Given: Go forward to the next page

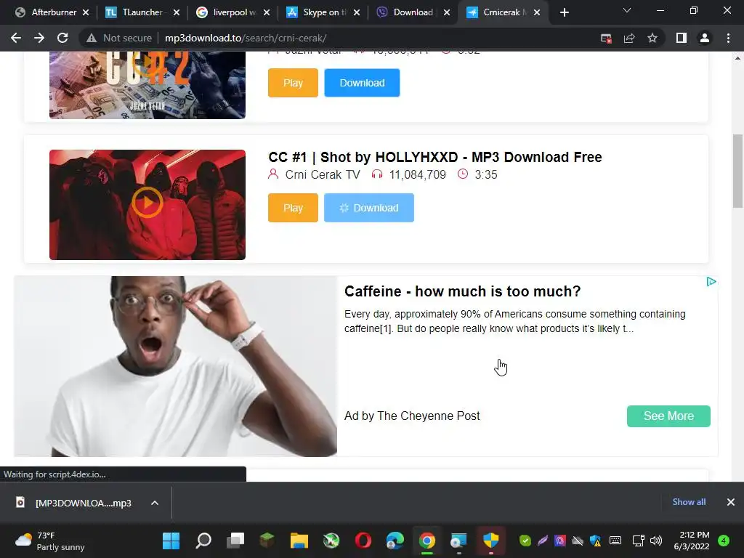Looking at the screenshot, I should pyautogui.click(x=39, y=38).
